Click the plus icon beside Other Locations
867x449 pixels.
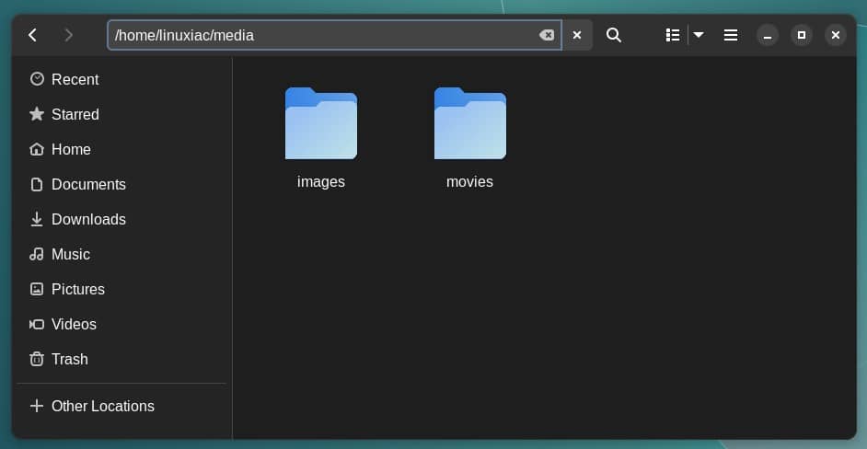click(x=37, y=406)
